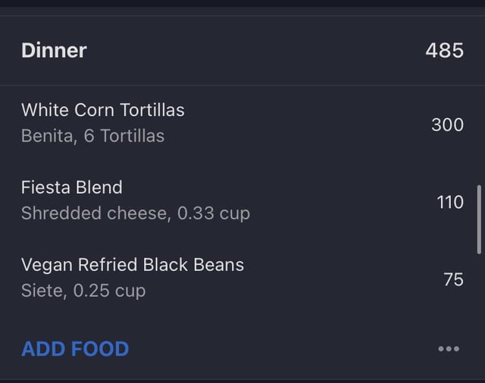
Task: Click the word Tortillas in the first food title
Action: tap(152, 110)
